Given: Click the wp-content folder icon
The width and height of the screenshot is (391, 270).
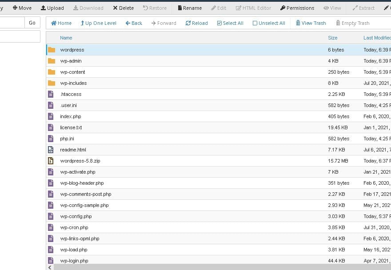Looking at the screenshot, I should [x=52, y=72].
